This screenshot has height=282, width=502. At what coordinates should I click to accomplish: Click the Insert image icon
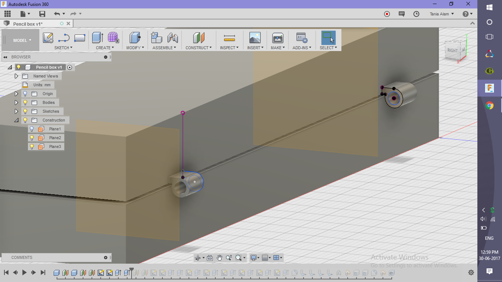coord(255,37)
